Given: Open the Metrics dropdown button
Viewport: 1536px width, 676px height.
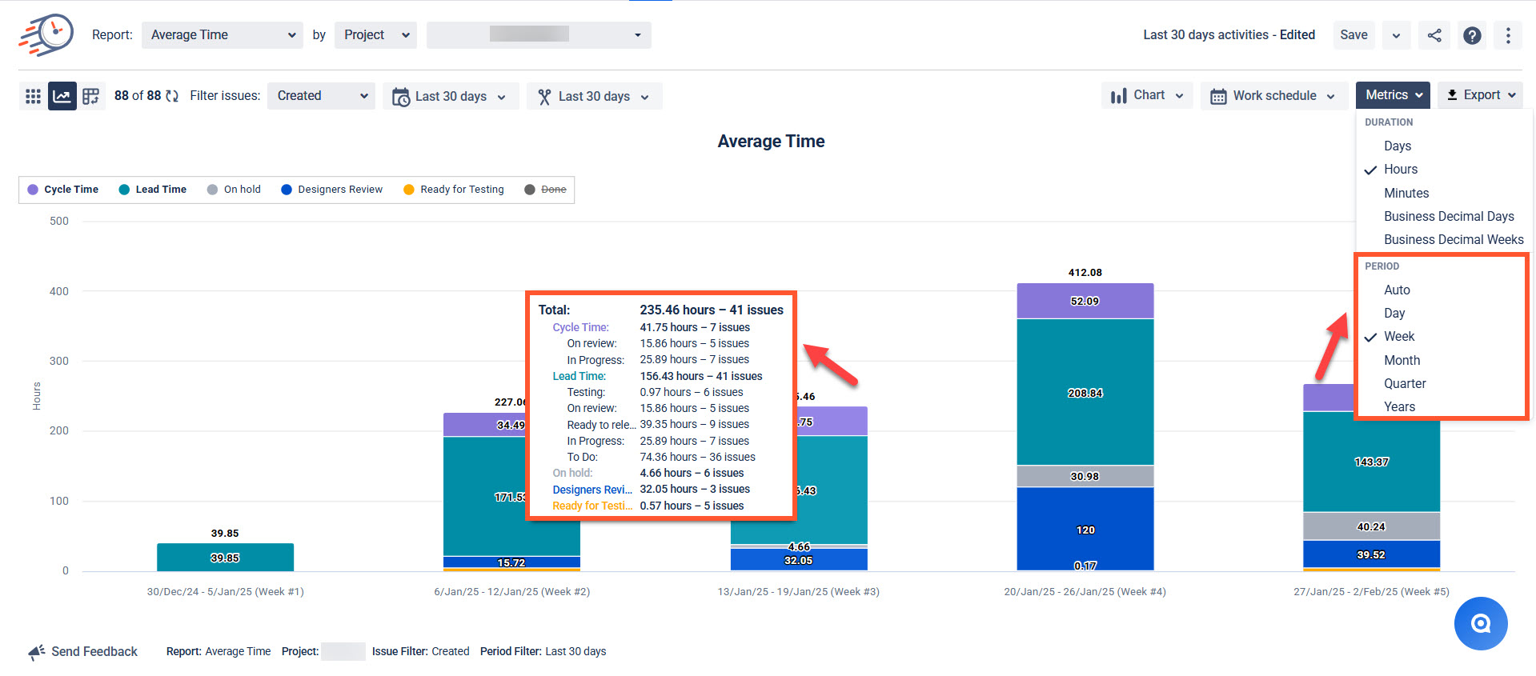Looking at the screenshot, I should (x=1393, y=95).
